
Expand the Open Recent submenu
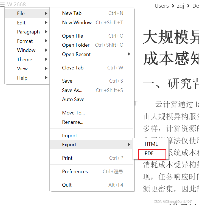point(92,54)
